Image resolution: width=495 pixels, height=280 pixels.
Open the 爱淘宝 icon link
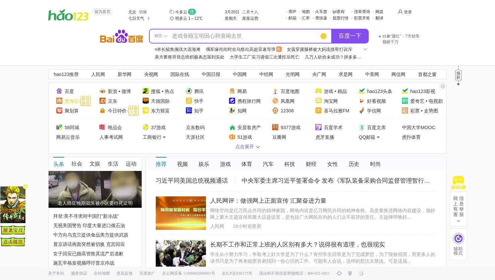(59, 101)
